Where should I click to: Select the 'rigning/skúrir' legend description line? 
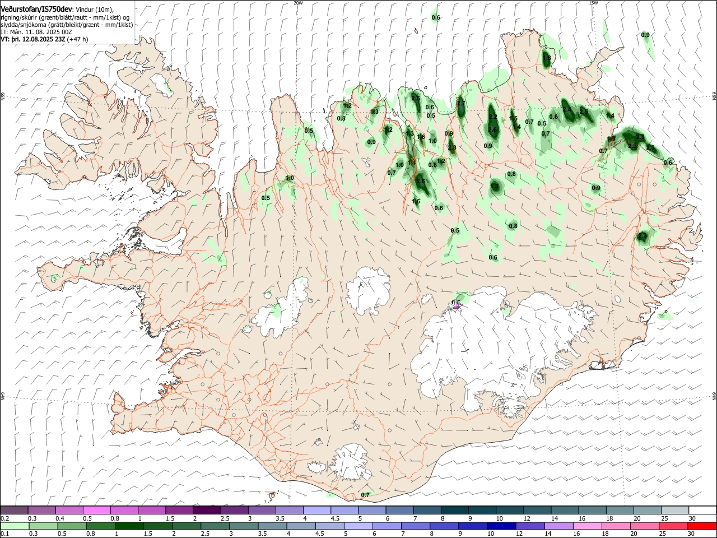click(x=65, y=17)
